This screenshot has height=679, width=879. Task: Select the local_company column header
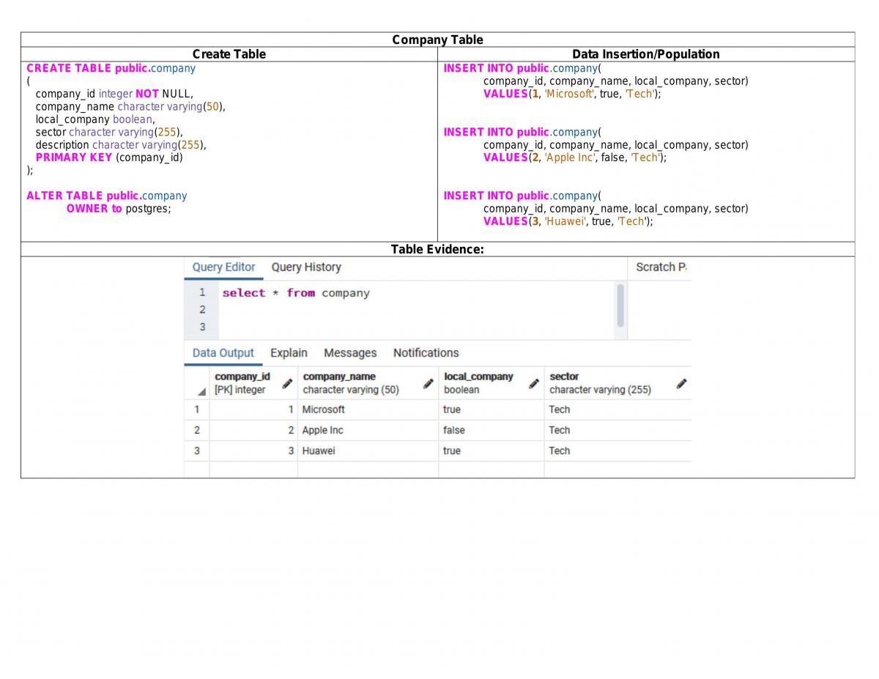pos(491,383)
